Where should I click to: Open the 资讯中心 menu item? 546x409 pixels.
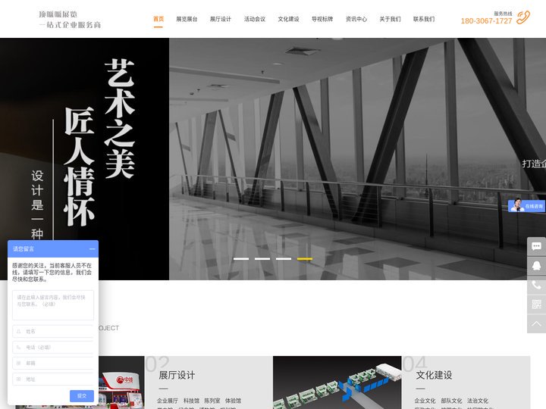[x=356, y=19]
